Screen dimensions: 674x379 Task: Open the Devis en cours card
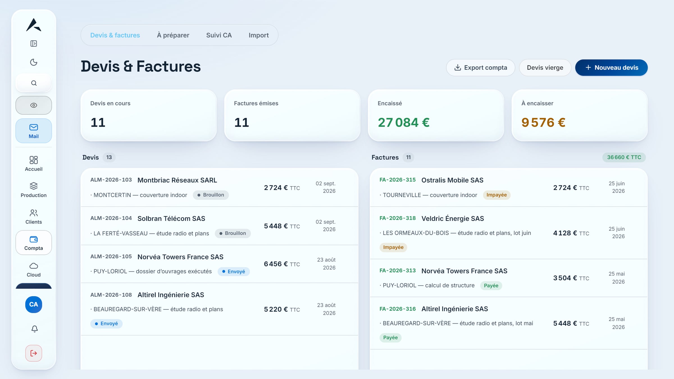(149, 115)
